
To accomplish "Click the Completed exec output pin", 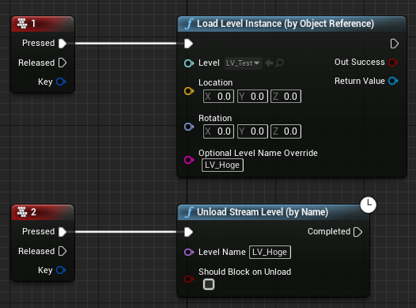I will (357, 232).
